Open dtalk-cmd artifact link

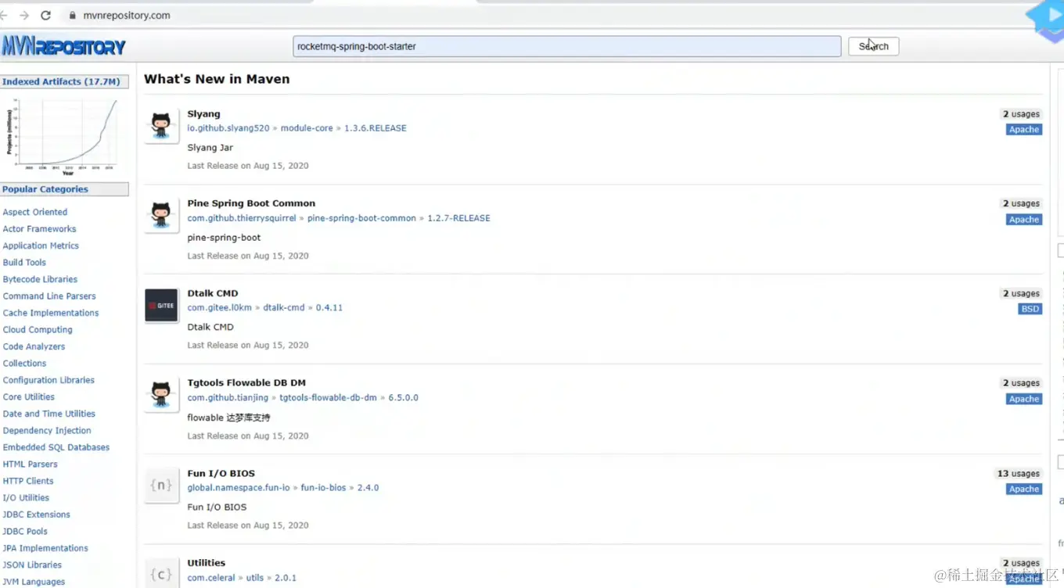coord(284,308)
